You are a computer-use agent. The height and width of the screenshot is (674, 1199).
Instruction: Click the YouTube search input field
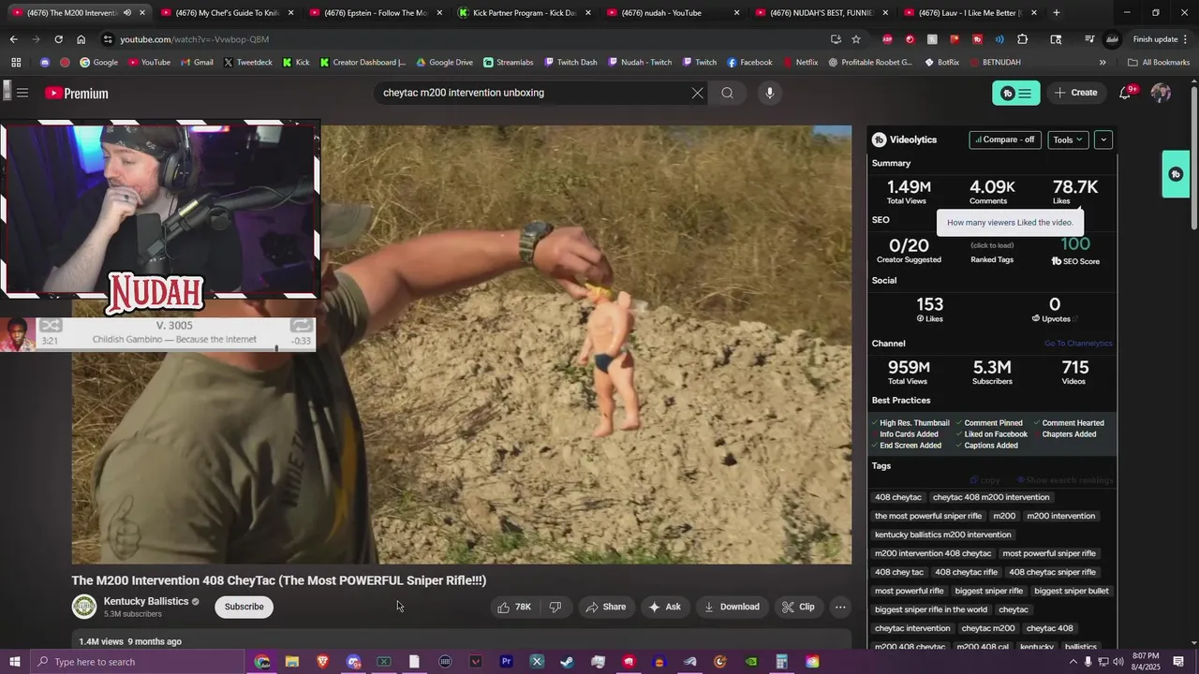(532, 93)
